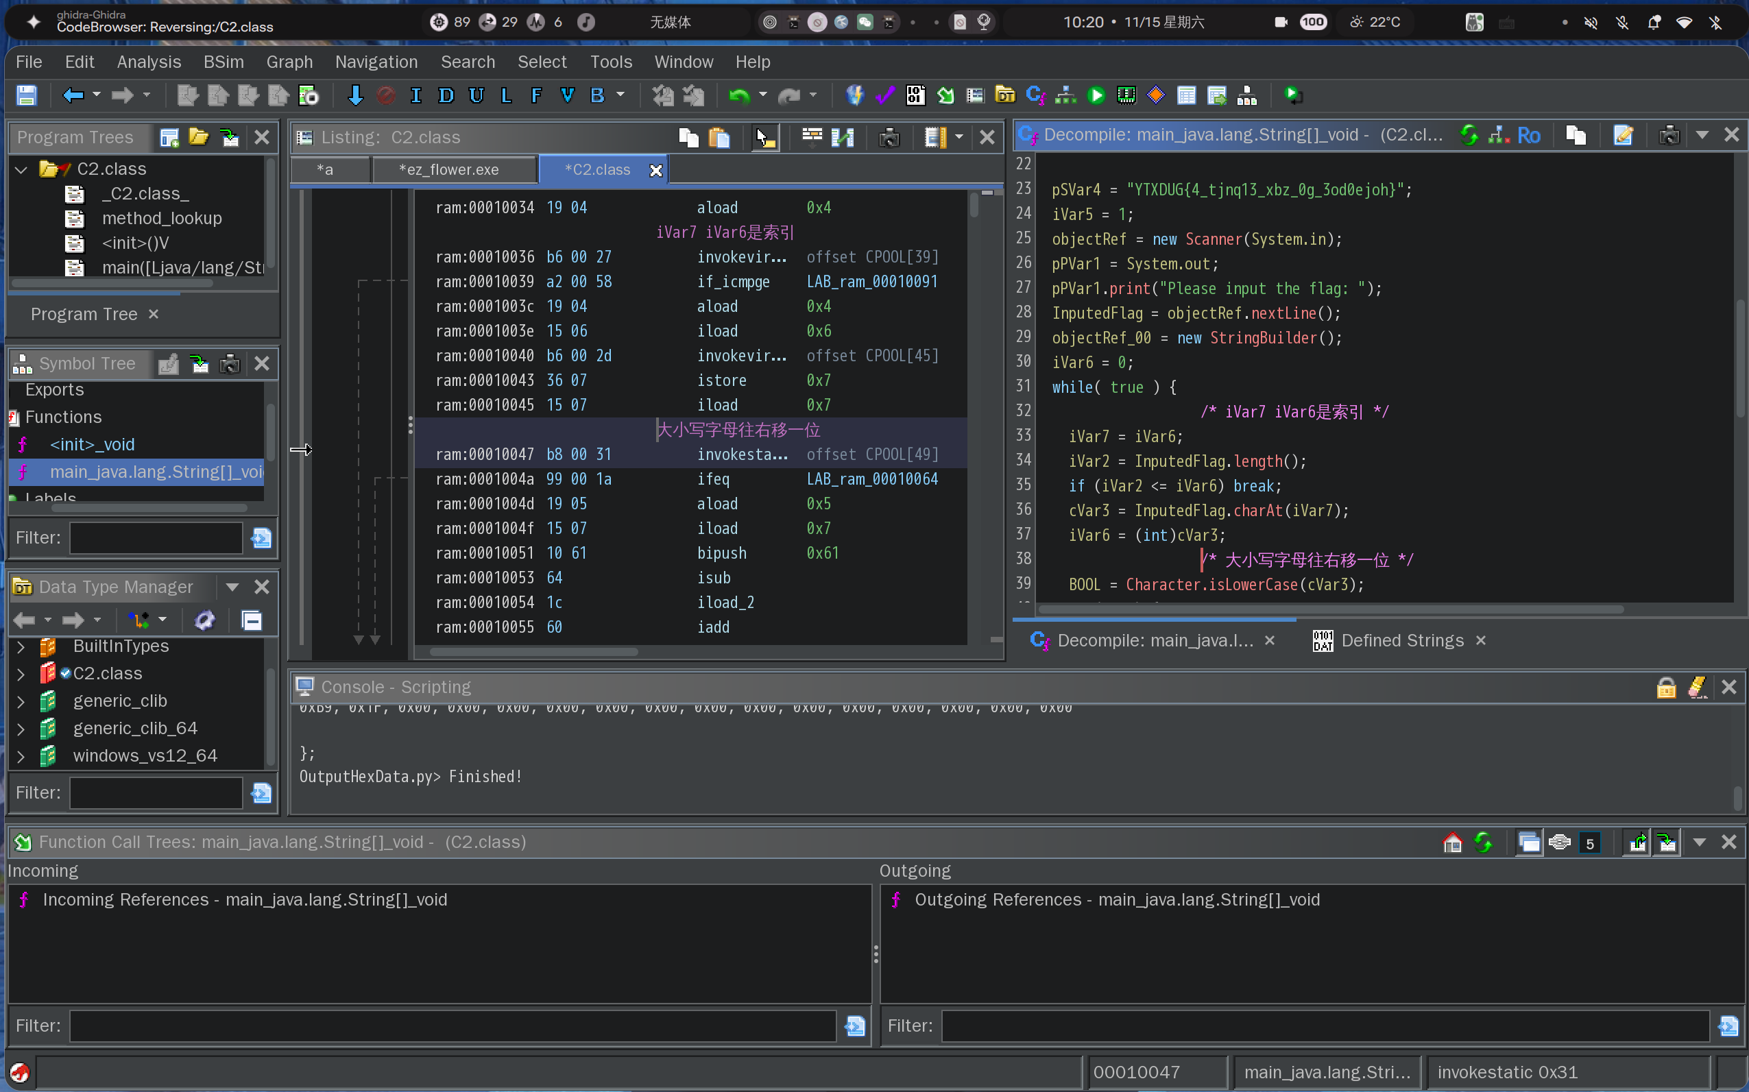1749x1092 pixels.
Task: Toggle the Console scroll lock icon
Action: [x=1666, y=687]
